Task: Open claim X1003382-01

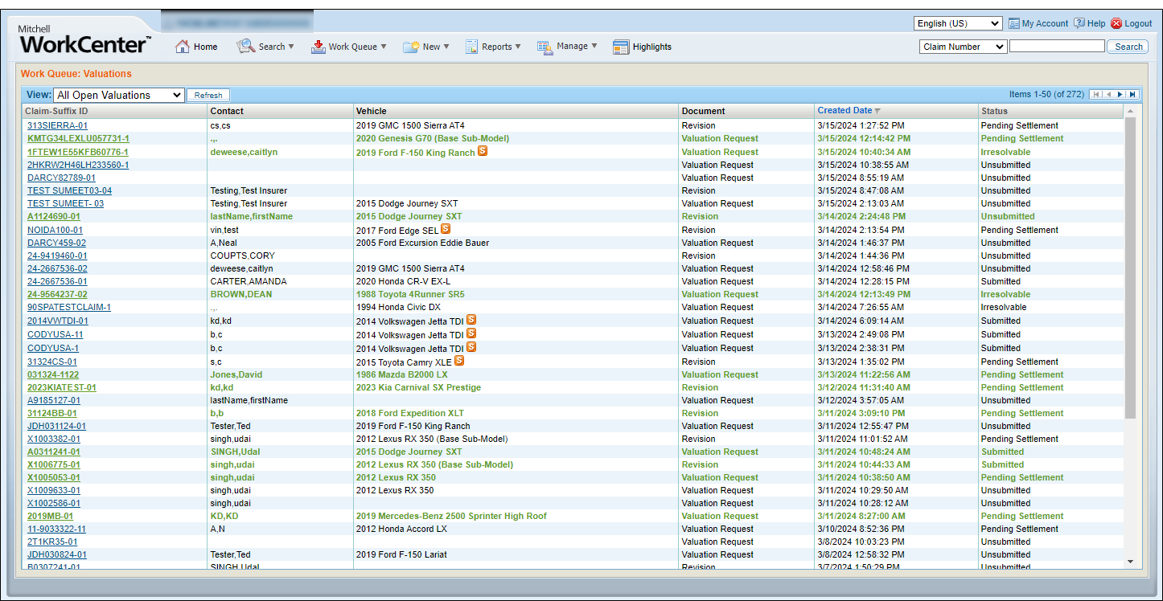Action: [54, 439]
